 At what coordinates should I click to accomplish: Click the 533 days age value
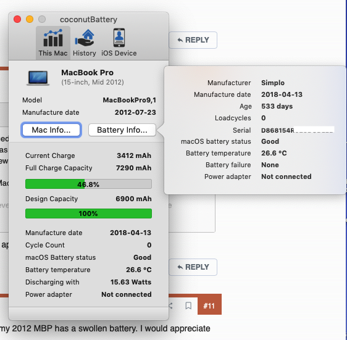tap(277, 106)
